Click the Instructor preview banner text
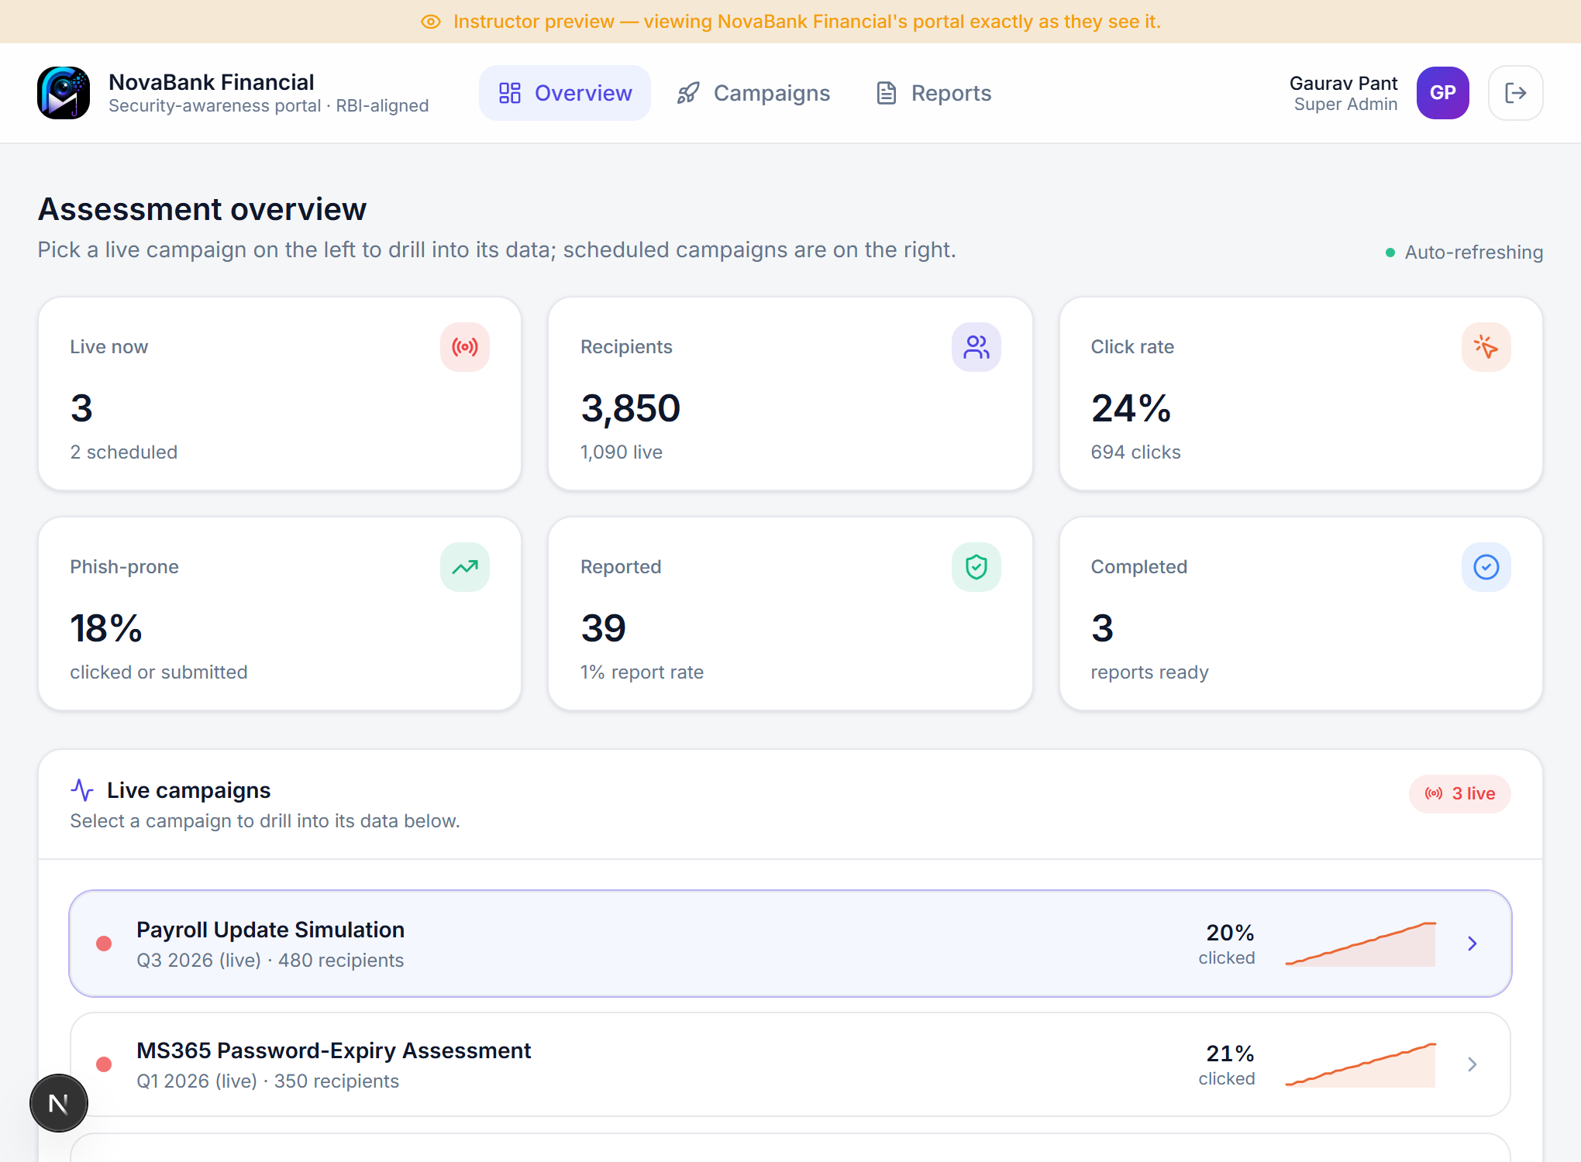Viewport: 1581px width, 1162px height. [x=807, y=22]
